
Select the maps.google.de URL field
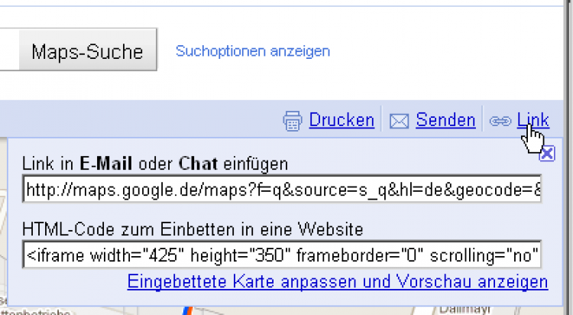[x=282, y=189]
